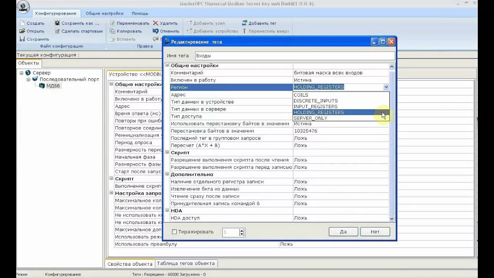Click the Отменить undo arrow icon
Viewport: 494px width, 278px height.
pyautogui.click(x=156, y=31)
